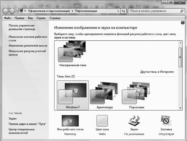Click the Forward navigation arrow button
This screenshot has height=141, width=187.
[12, 11]
